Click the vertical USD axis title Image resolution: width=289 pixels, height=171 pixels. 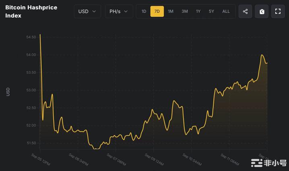[x=8, y=92]
